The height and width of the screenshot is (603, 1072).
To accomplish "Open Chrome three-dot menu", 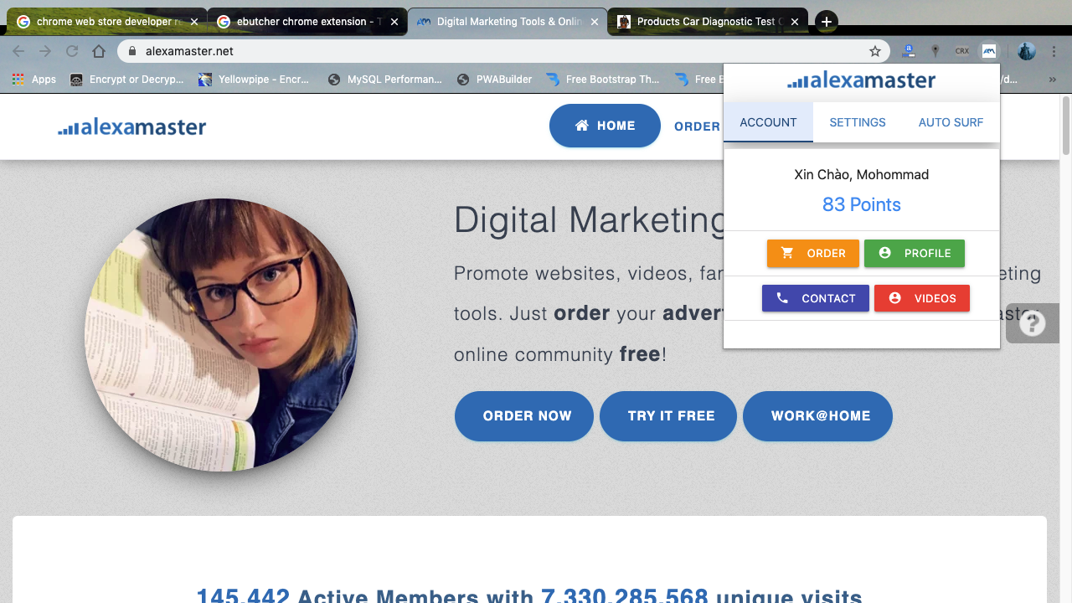I will pyautogui.click(x=1054, y=51).
